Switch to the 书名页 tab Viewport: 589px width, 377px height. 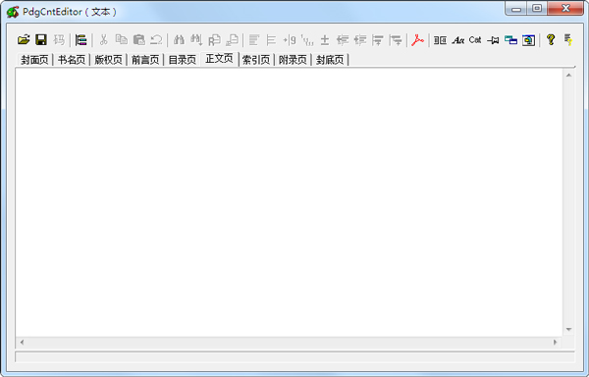72,60
